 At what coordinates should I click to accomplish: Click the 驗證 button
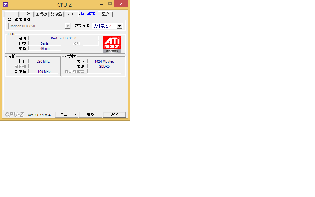point(90,114)
